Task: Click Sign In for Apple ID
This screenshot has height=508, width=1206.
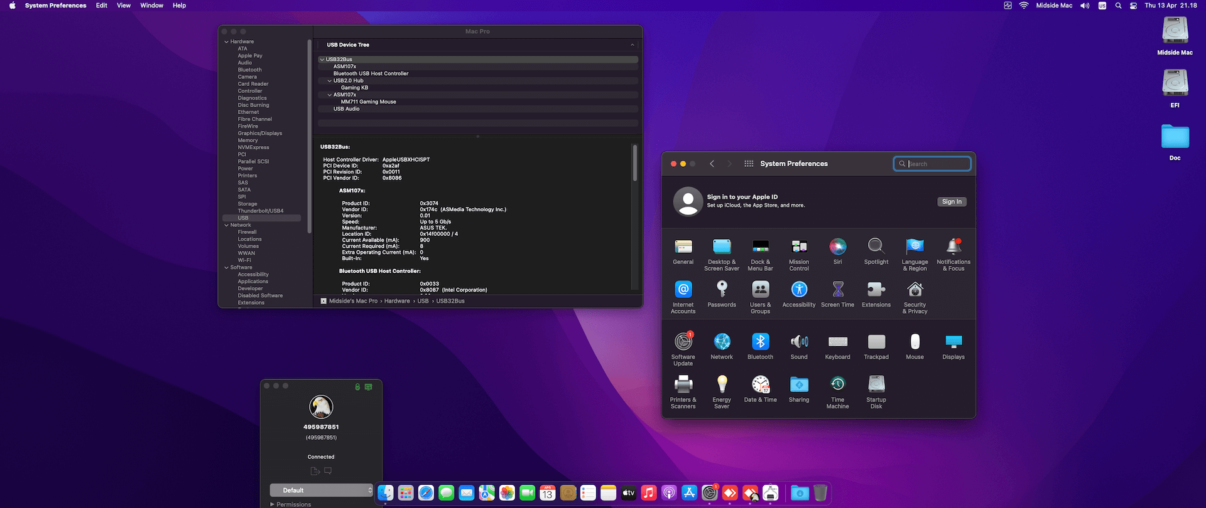Action: [952, 202]
